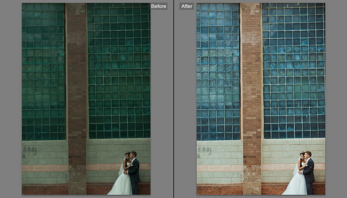The height and width of the screenshot is (198, 347).
Task: Click left glass block window in Before photo
Action: point(43,69)
